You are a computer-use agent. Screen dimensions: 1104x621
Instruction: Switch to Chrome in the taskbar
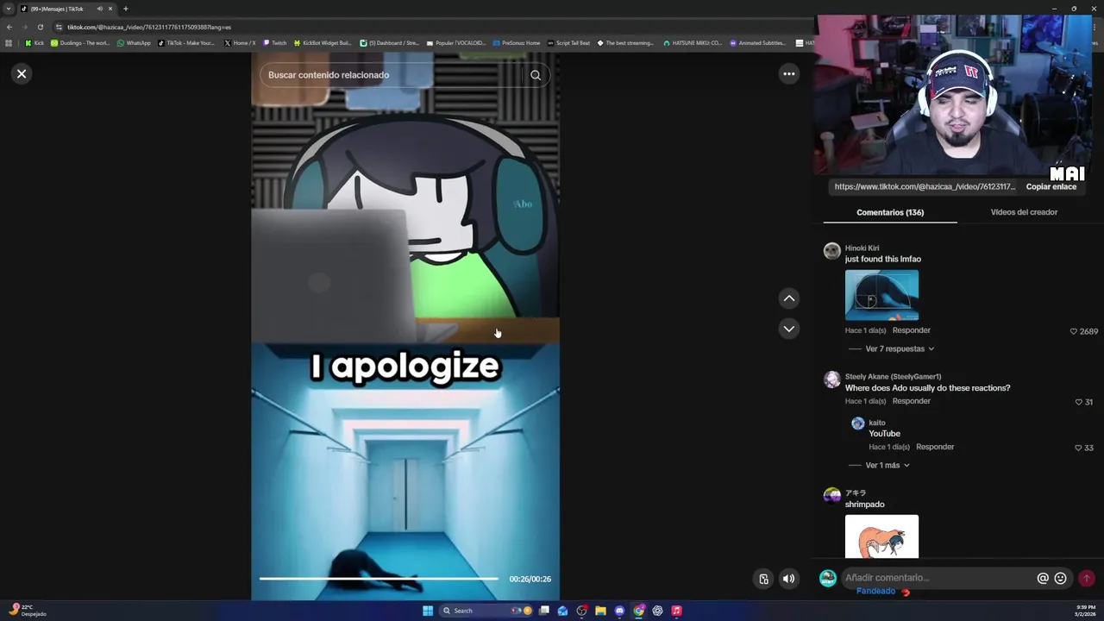tap(638, 611)
